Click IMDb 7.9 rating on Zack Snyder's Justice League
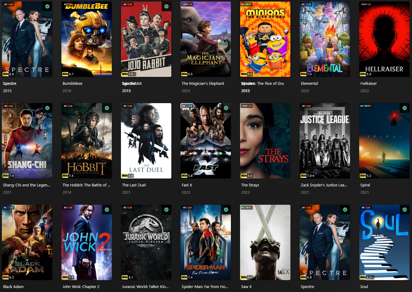Viewport: 412px width, 292px height. coord(307,176)
